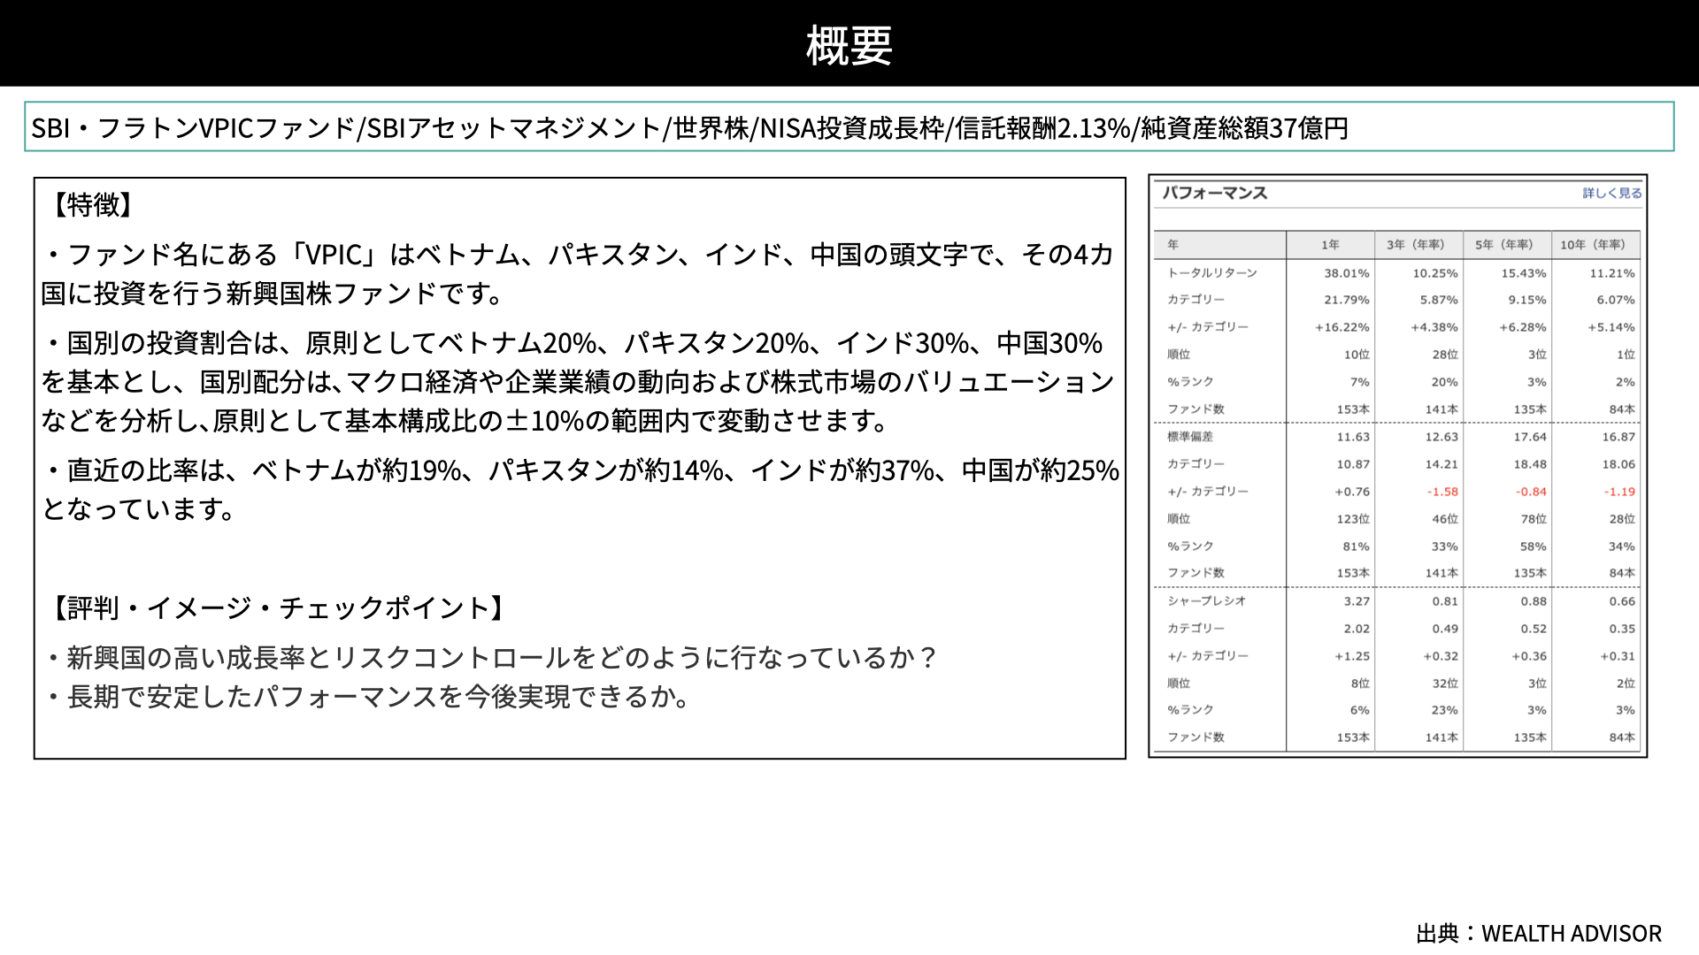Screen dimensions: 1699x955
Task: Click the +1.25 Sharpe difference value
Action: 1352,656
